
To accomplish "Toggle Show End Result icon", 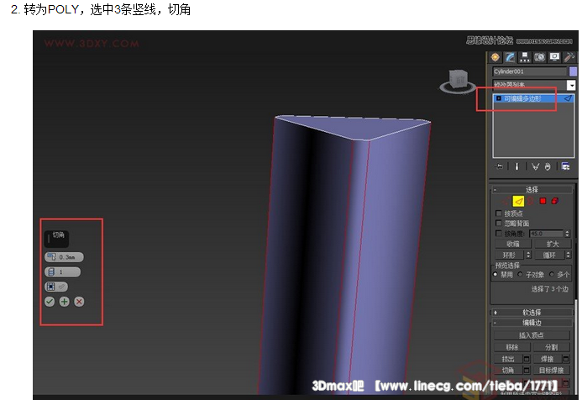I will (x=516, y=166).
